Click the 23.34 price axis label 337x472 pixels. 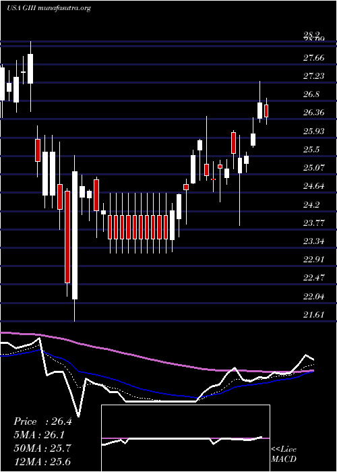point(314,241)
